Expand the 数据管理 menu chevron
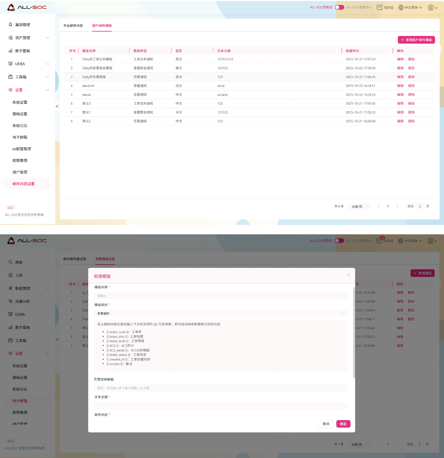This screenshot has width=444, height=458. [x=48, y=288]
